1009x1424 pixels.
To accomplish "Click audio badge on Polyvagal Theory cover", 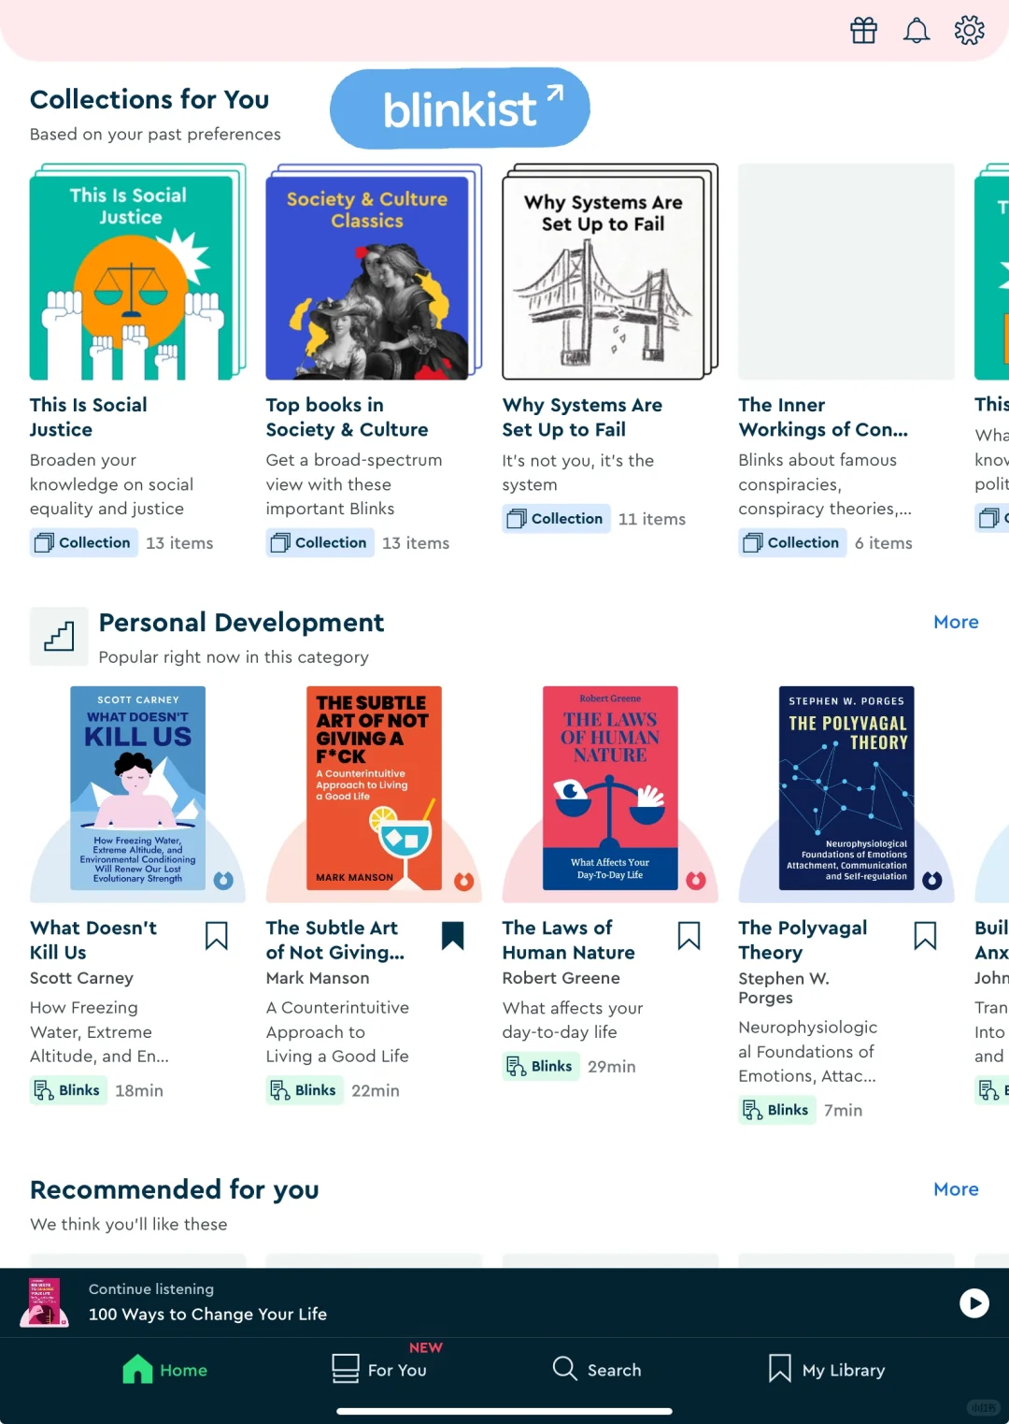I will (932, 880).
